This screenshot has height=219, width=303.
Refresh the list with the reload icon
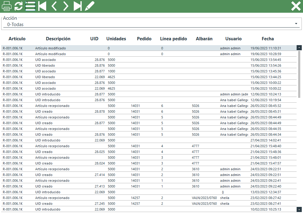19,6
